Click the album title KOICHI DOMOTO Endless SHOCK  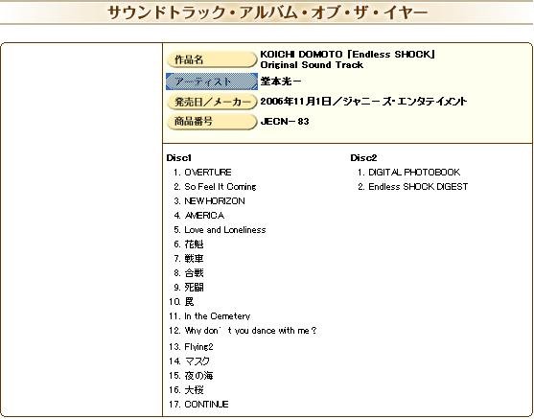click(348, 55)
